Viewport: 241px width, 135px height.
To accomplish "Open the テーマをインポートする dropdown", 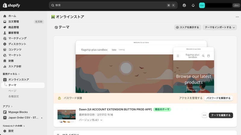I will [220, 27].
